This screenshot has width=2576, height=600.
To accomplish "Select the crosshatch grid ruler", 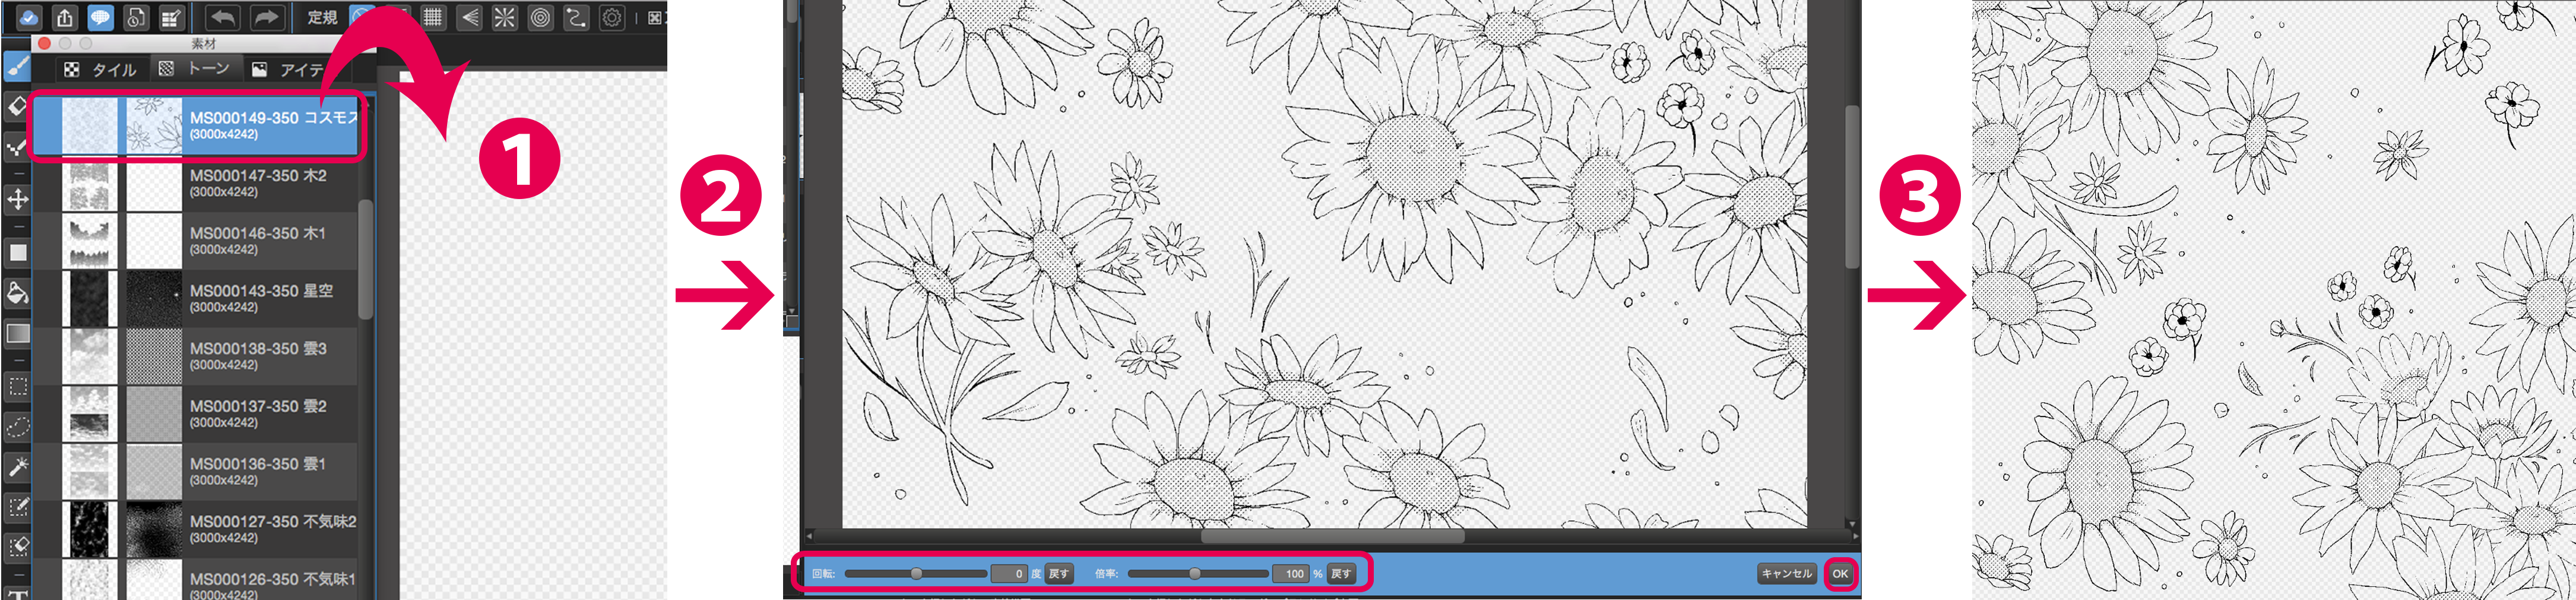I will click(433, 17).
